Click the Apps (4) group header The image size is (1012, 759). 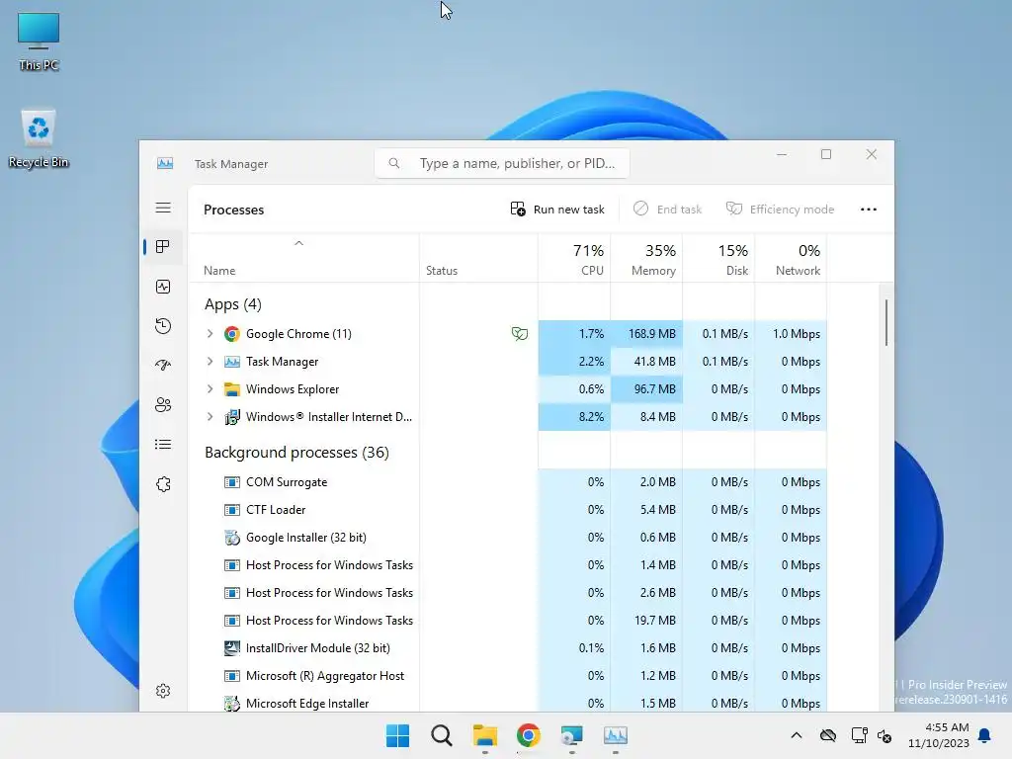point(233,304)
